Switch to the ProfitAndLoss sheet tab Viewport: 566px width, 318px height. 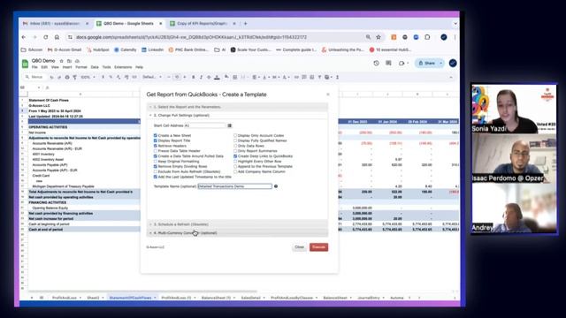coord(65,298)
